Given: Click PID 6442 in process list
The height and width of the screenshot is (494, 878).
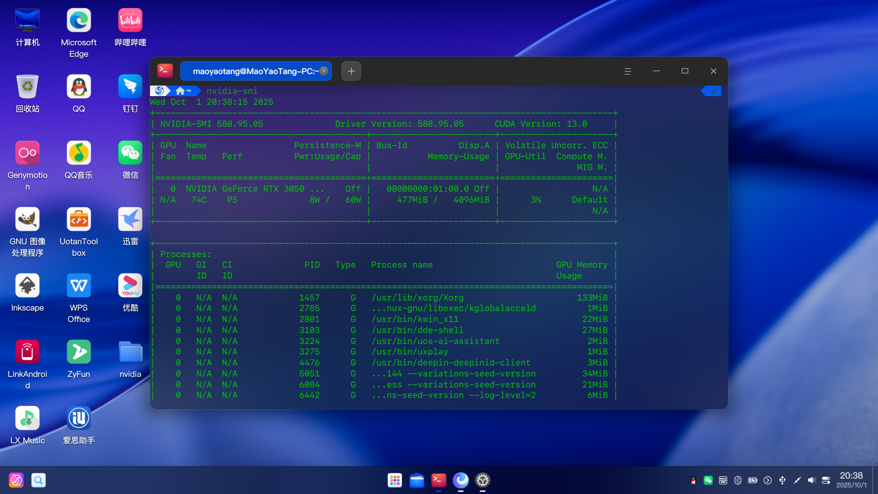Looking at the screenshot, I should click(310, 395).
